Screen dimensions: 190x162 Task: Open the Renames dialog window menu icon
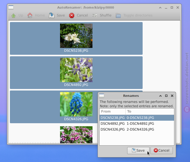tap(102, 96)
